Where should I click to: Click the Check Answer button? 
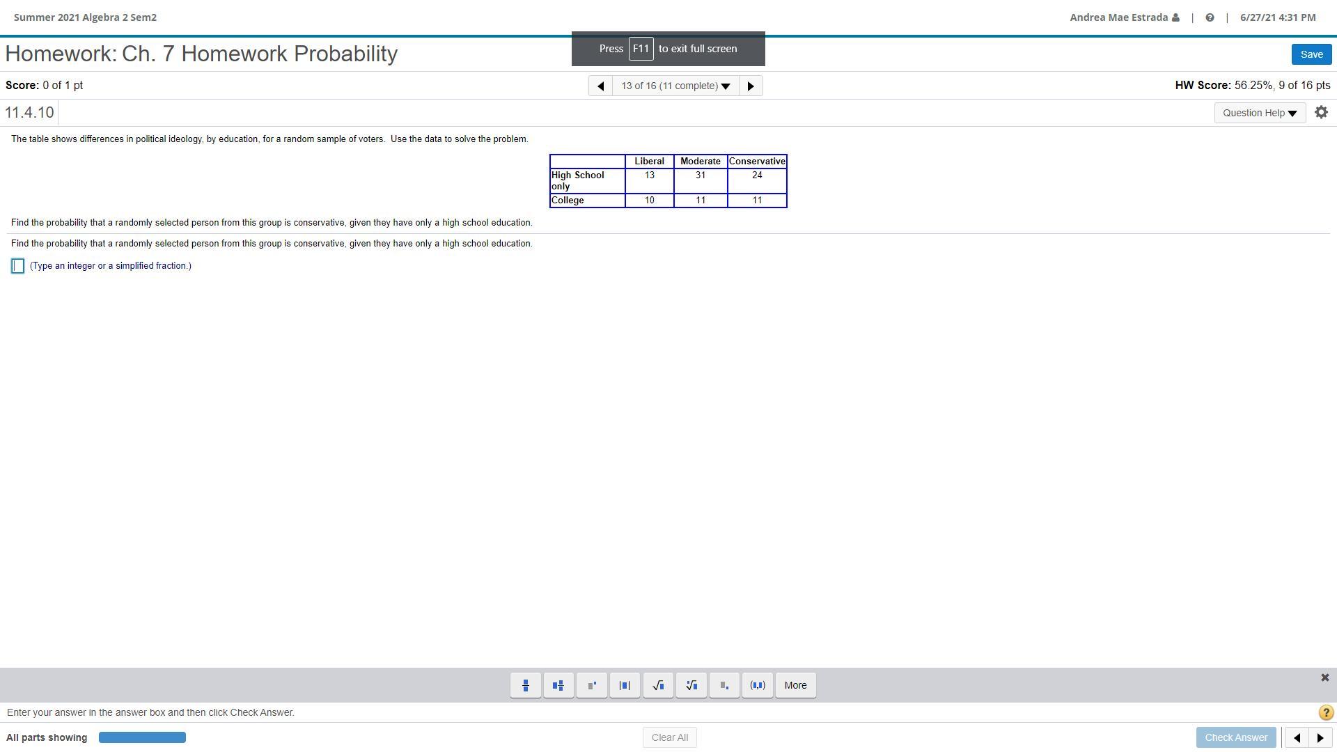point(1236,737)
